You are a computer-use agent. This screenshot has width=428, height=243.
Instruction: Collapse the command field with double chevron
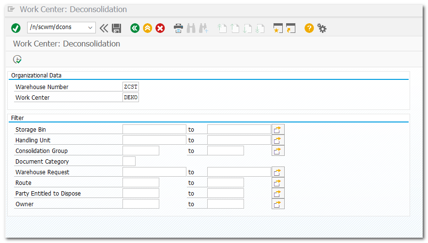[104, 28]
